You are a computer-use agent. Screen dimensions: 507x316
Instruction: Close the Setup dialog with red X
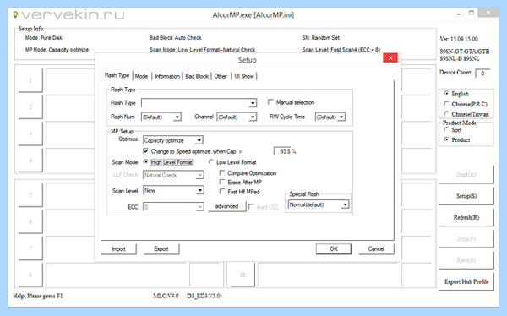pos(390,58)
